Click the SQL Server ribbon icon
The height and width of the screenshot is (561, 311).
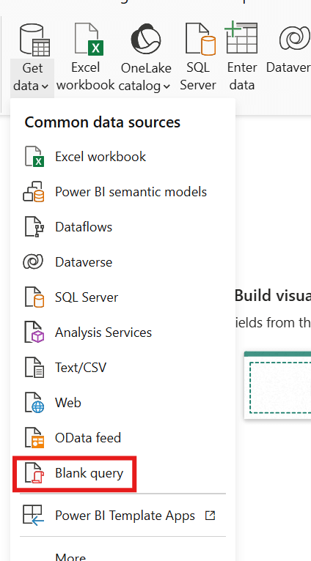tap(201, 39)
